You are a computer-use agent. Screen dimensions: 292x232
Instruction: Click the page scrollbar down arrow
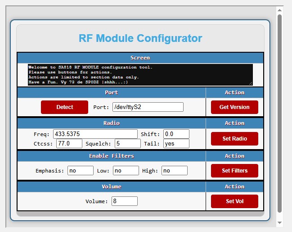(x=279, y=223)
